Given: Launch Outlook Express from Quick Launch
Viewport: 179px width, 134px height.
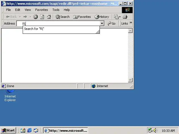Looking at the screenshot, I should coord(36,130).
